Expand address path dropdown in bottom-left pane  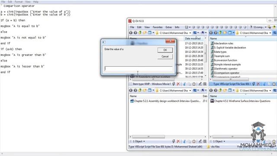coord(190,91)
